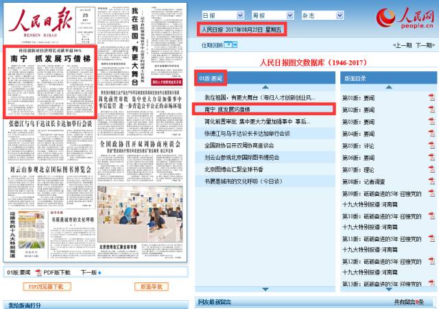The height and width of the screenshot is (309, 439).
Task: Open the 周报 dropdown
Action: [x=273, y=15]
